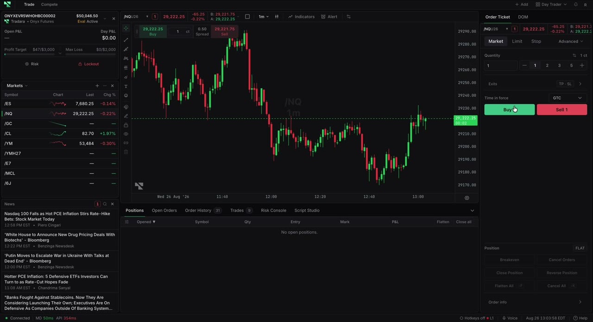Viewport: 593px width, 322px height.
Task: Switch to the Trade tab
Action: pos(29,5)
